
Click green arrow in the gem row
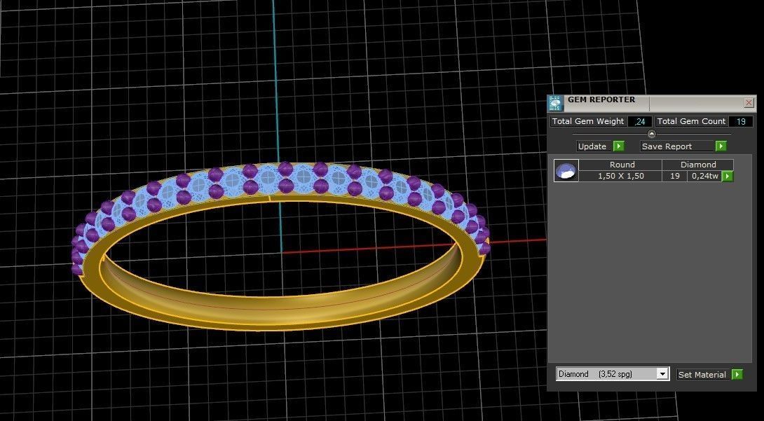[x=728, y=177]
